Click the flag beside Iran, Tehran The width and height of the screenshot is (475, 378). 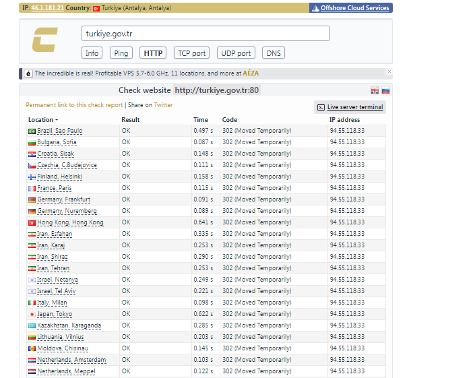tap(32, 269)
